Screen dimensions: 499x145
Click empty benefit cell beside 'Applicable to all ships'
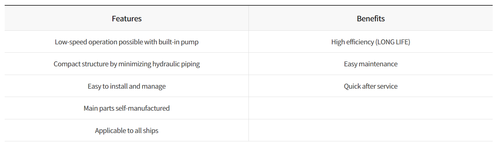371,130
